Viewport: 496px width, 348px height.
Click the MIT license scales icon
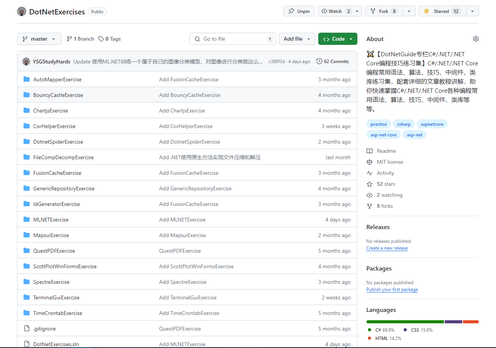tap(369, 162)
